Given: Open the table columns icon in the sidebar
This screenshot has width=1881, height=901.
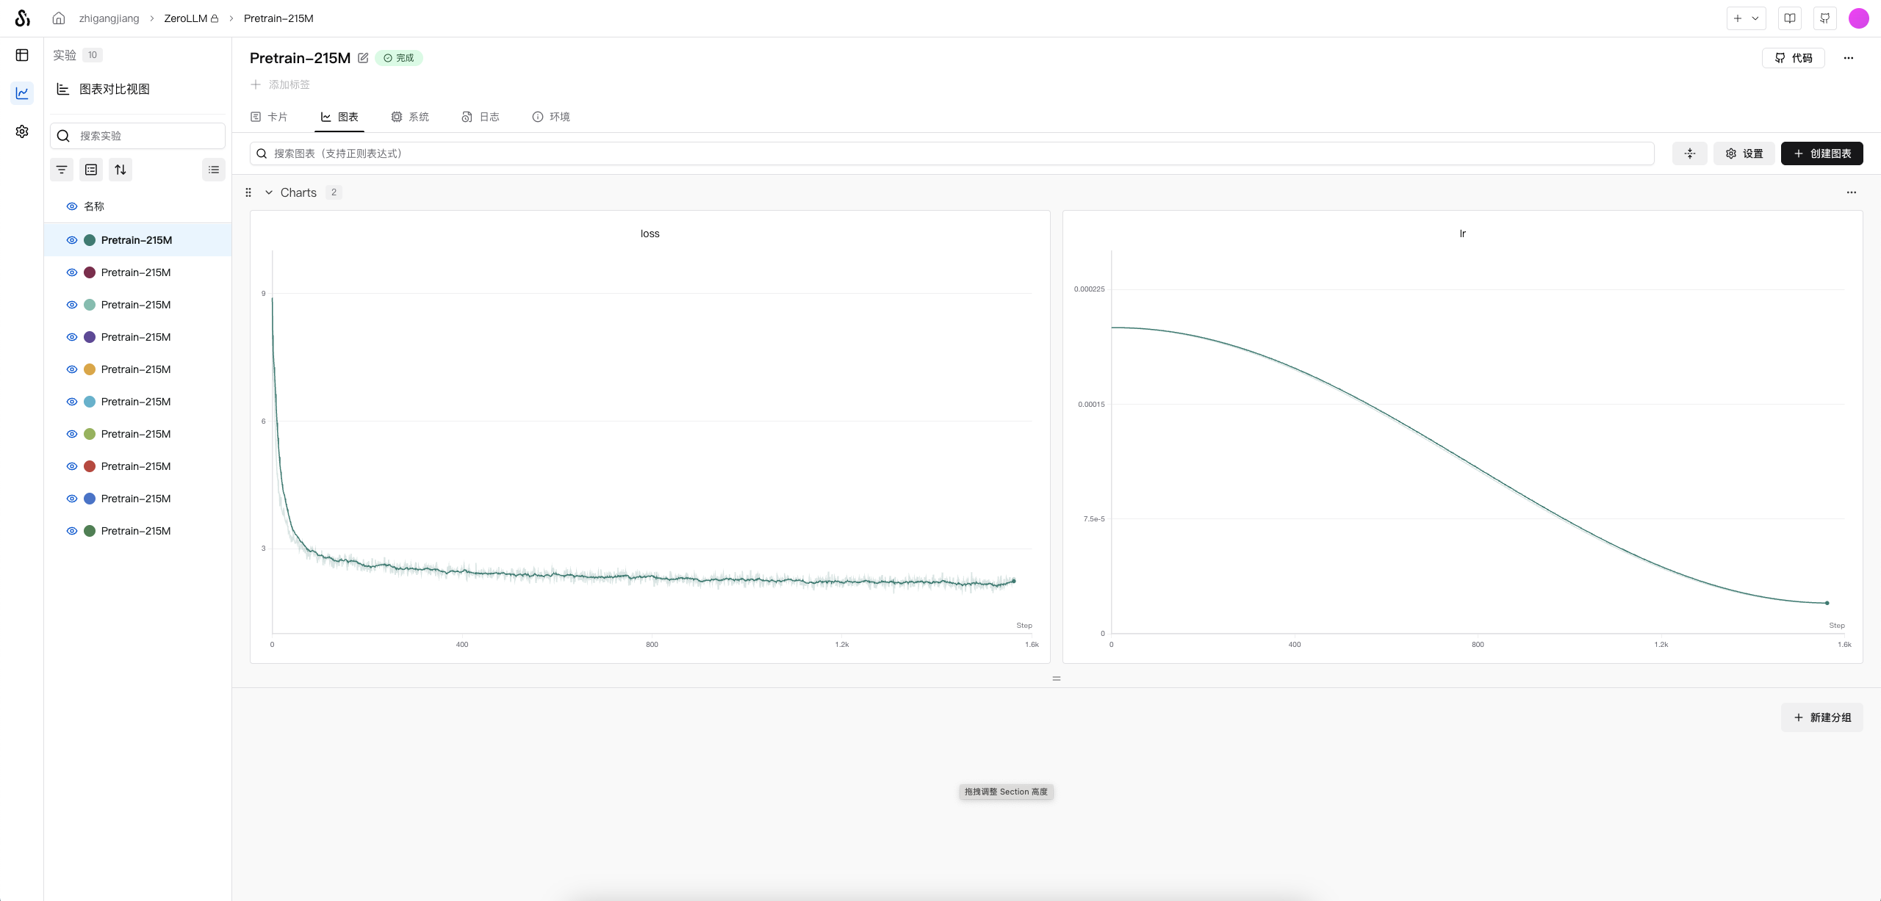Looking at the screenshot, I should [91, 170].
